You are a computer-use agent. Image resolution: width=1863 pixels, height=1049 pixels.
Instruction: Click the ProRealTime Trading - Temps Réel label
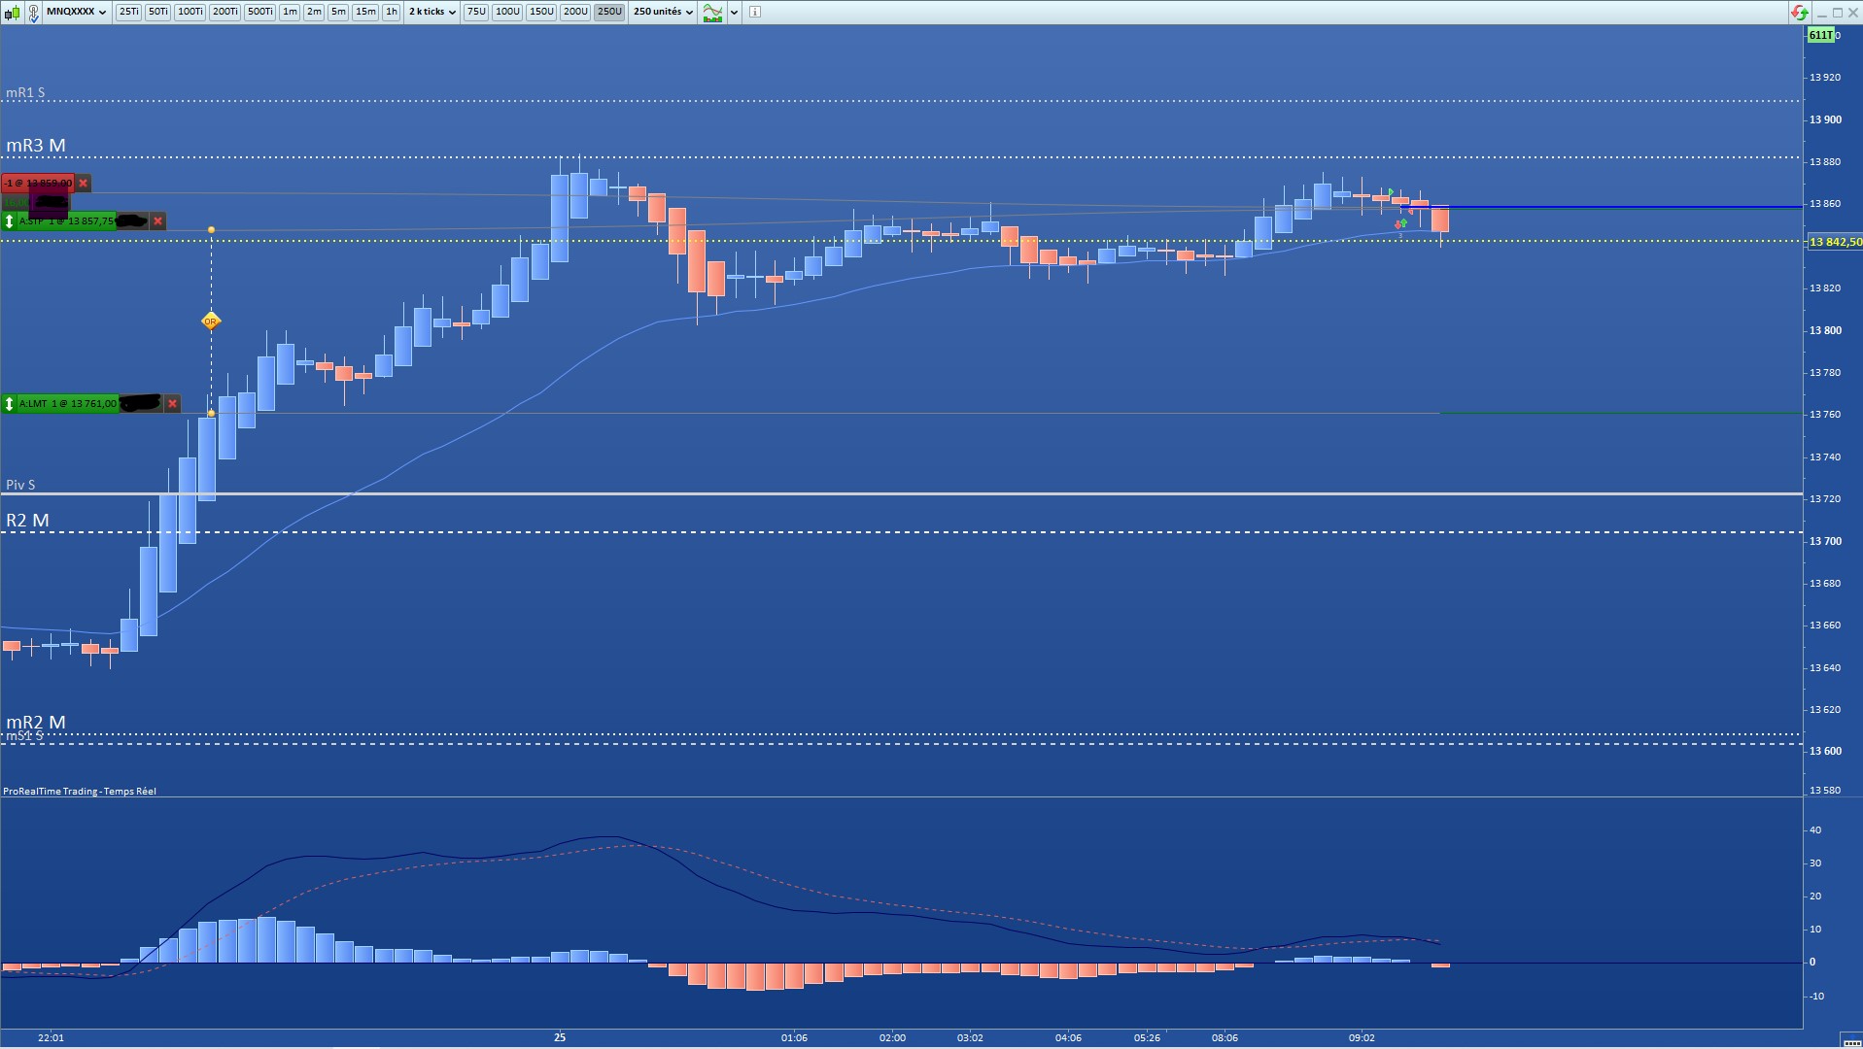click(x=80, y=792)
